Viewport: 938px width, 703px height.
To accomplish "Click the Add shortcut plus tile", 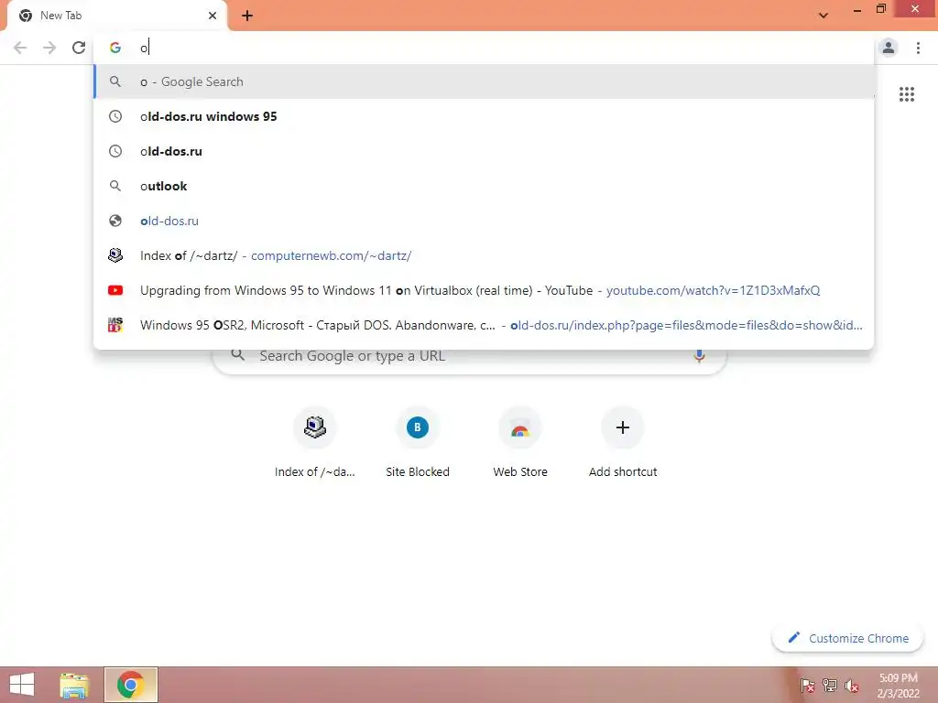I will [623, 443].
